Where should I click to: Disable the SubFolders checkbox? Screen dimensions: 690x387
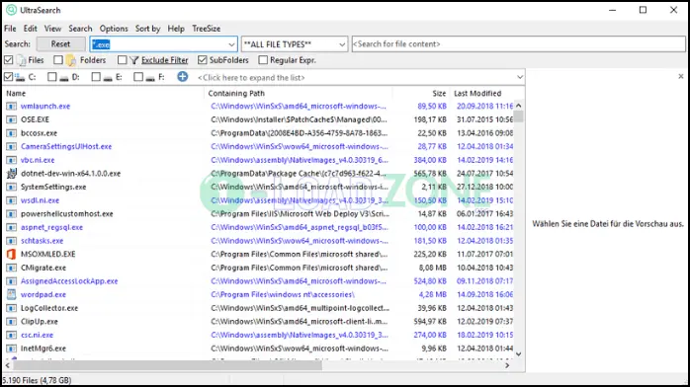click(203, 60)
